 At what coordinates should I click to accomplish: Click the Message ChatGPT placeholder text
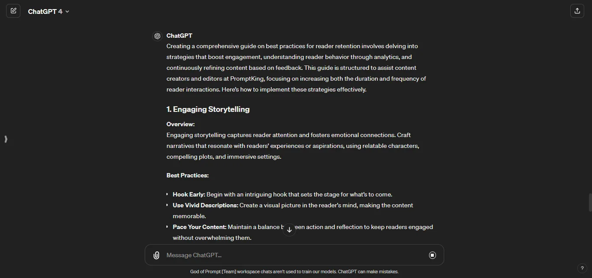(x=193, y=255)
